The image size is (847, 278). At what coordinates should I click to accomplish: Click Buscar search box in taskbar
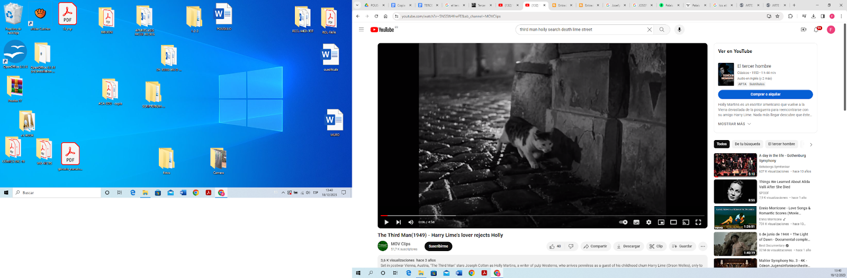(x=57, y=192)
